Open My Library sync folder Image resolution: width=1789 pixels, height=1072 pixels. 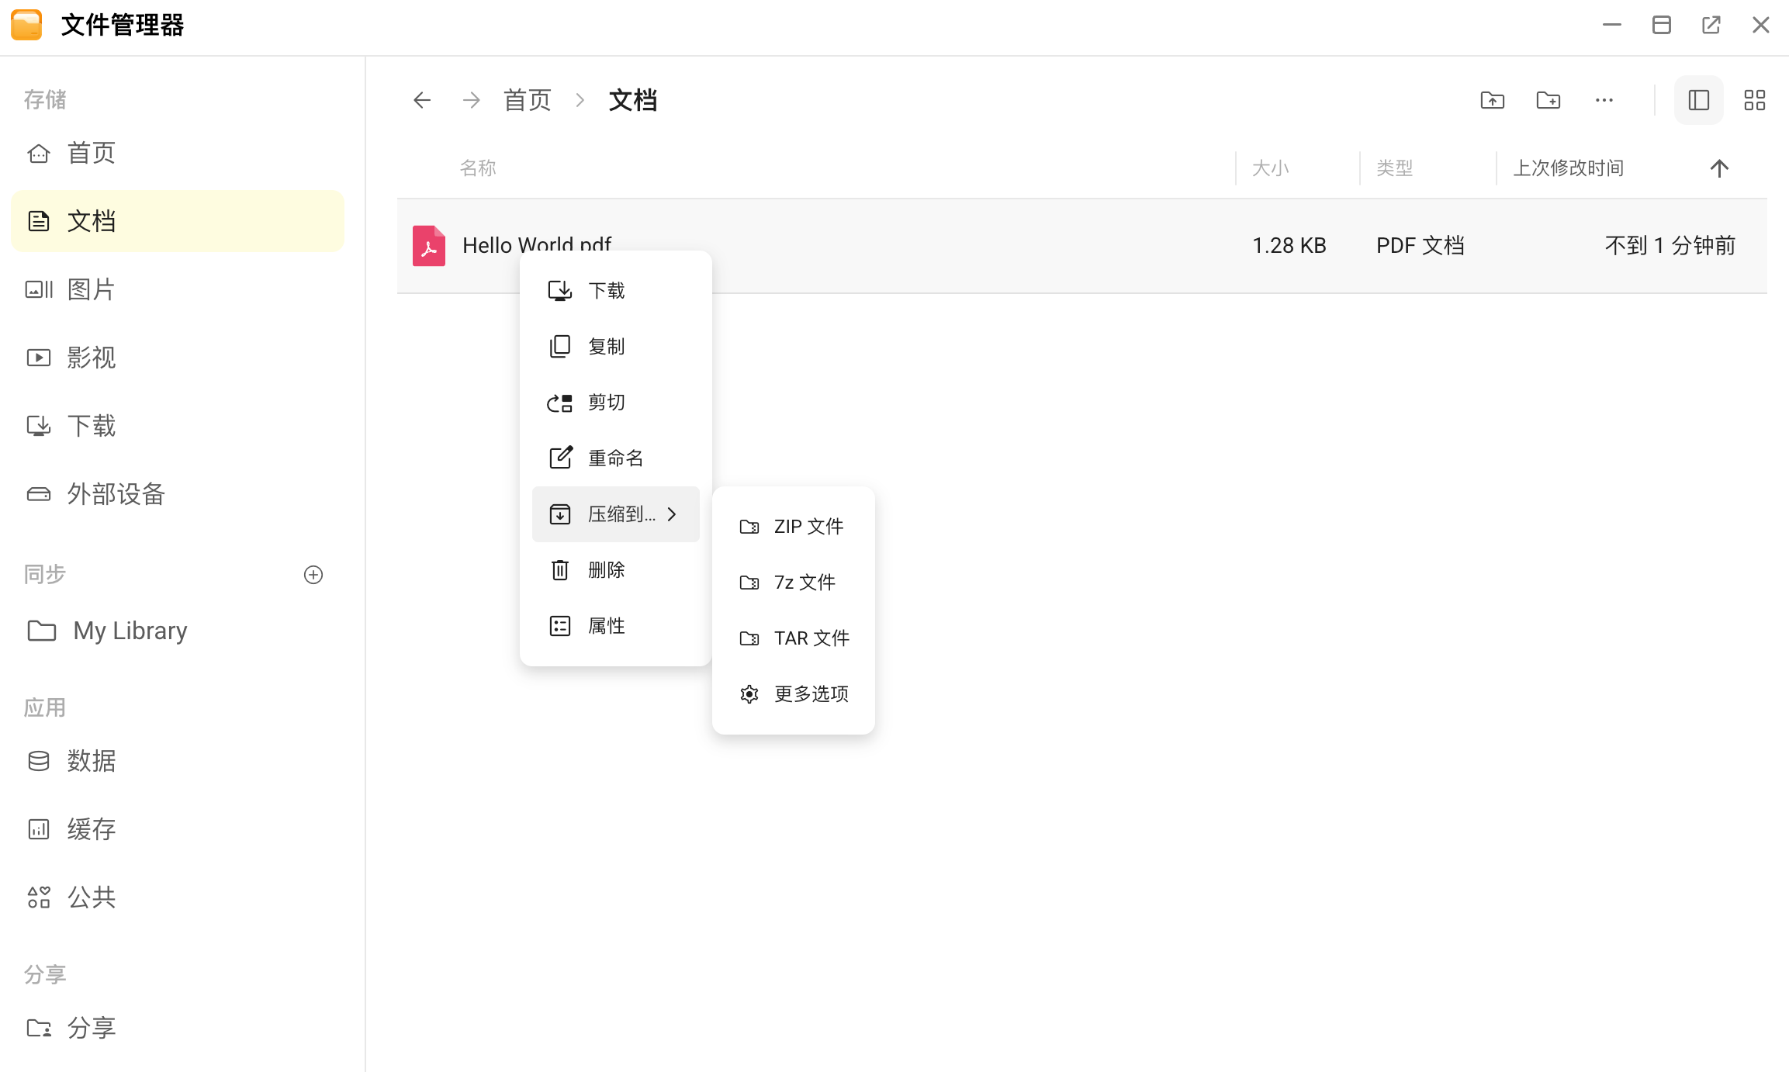[178, 631]
